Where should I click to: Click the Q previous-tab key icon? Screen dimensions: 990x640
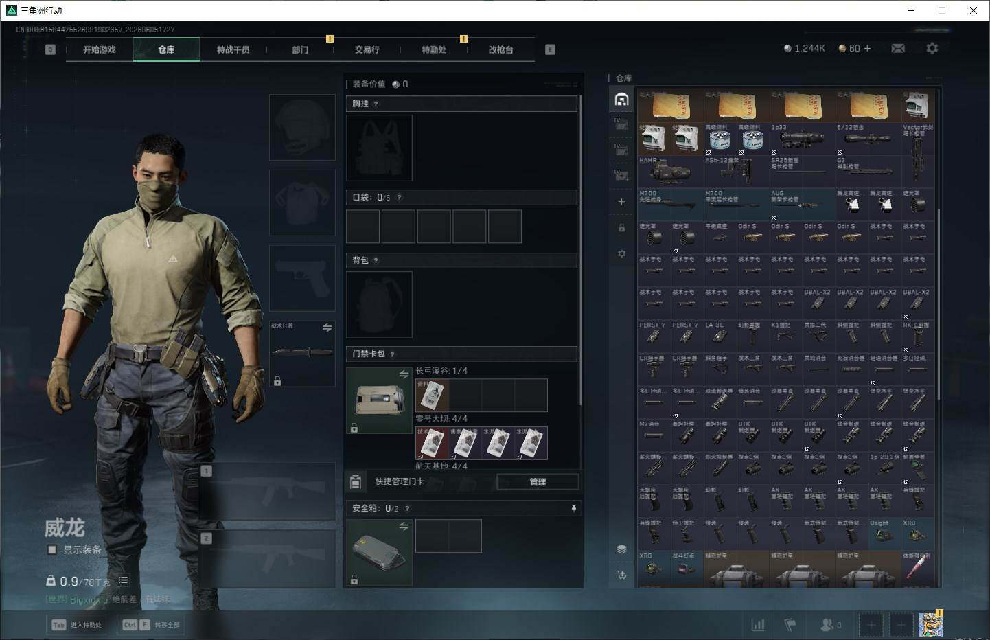click(x=50, y=49)
